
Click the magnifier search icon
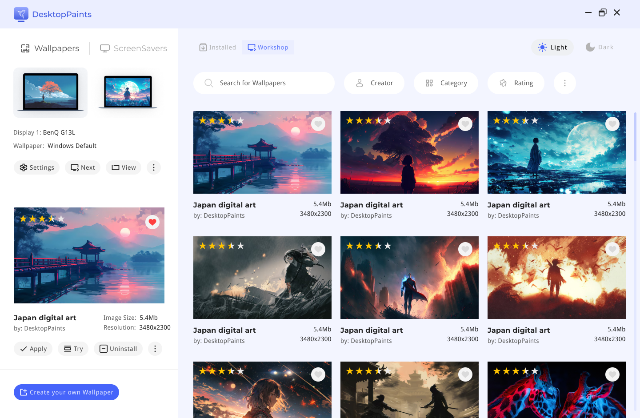tap(208, 83)
